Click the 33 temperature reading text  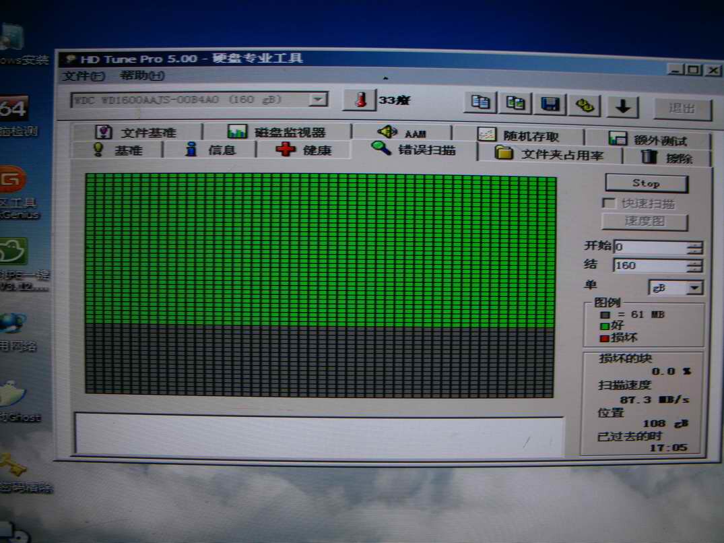tap(394, 100)
